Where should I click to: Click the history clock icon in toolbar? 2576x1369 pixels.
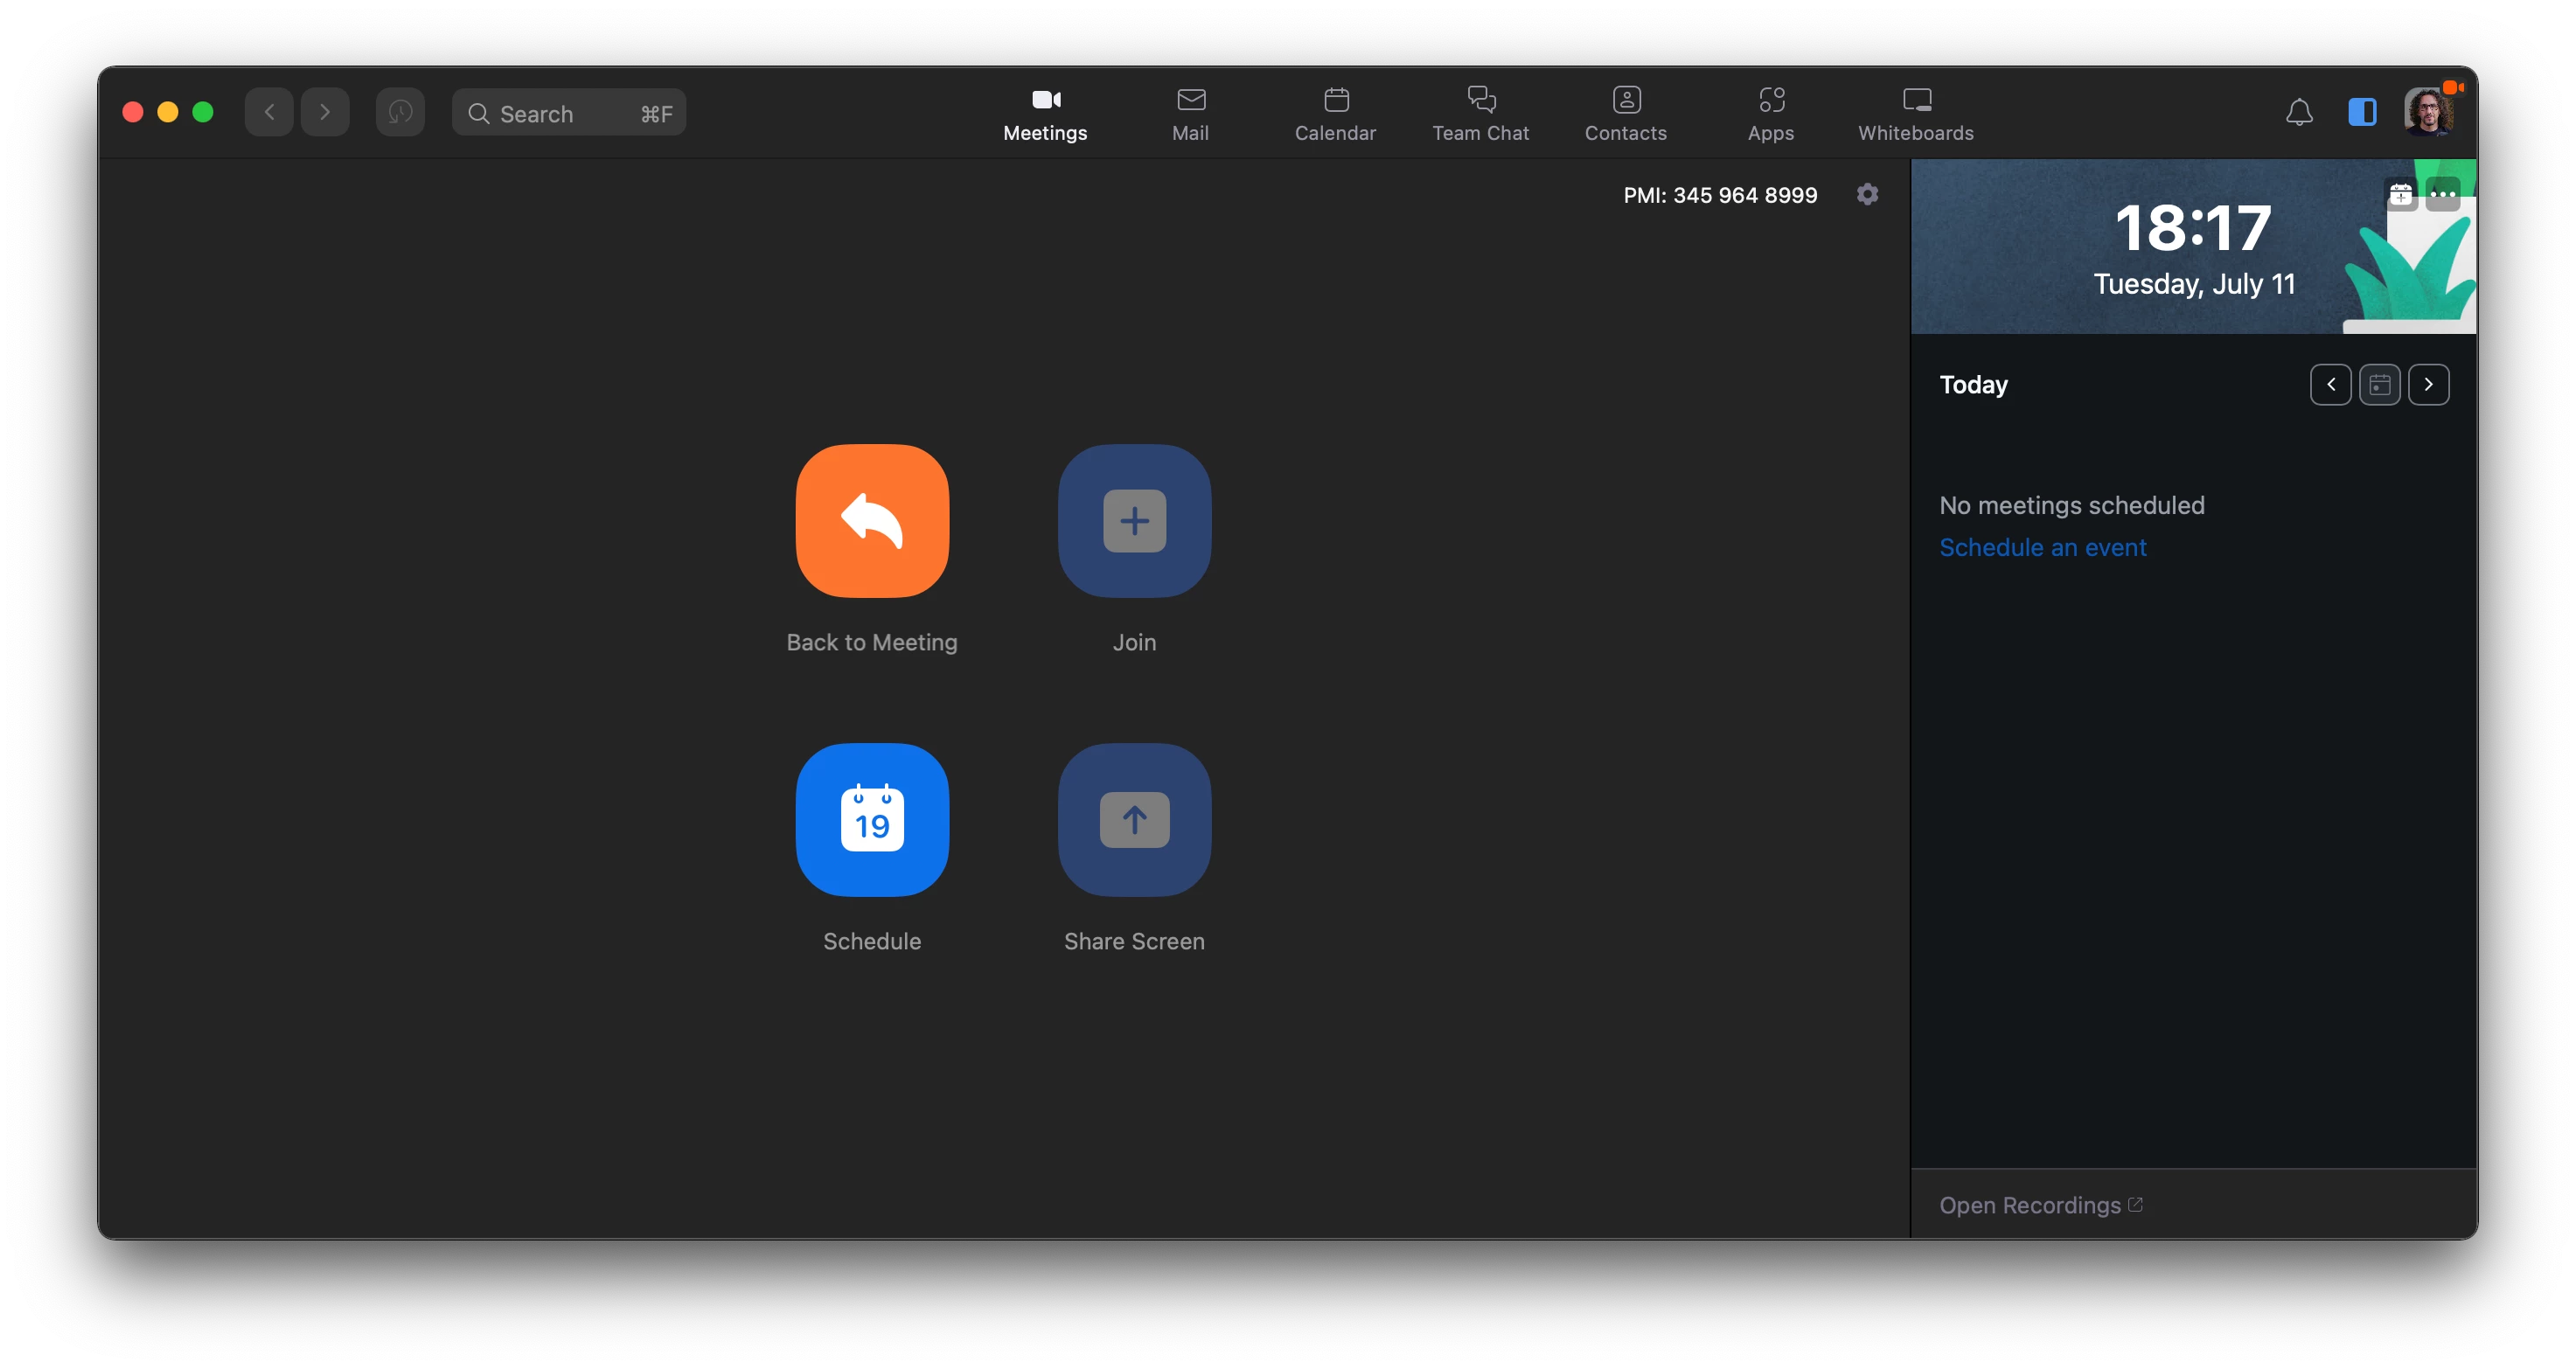(400, 112)
